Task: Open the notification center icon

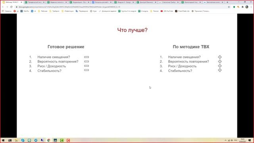Action: click(250, 140)
